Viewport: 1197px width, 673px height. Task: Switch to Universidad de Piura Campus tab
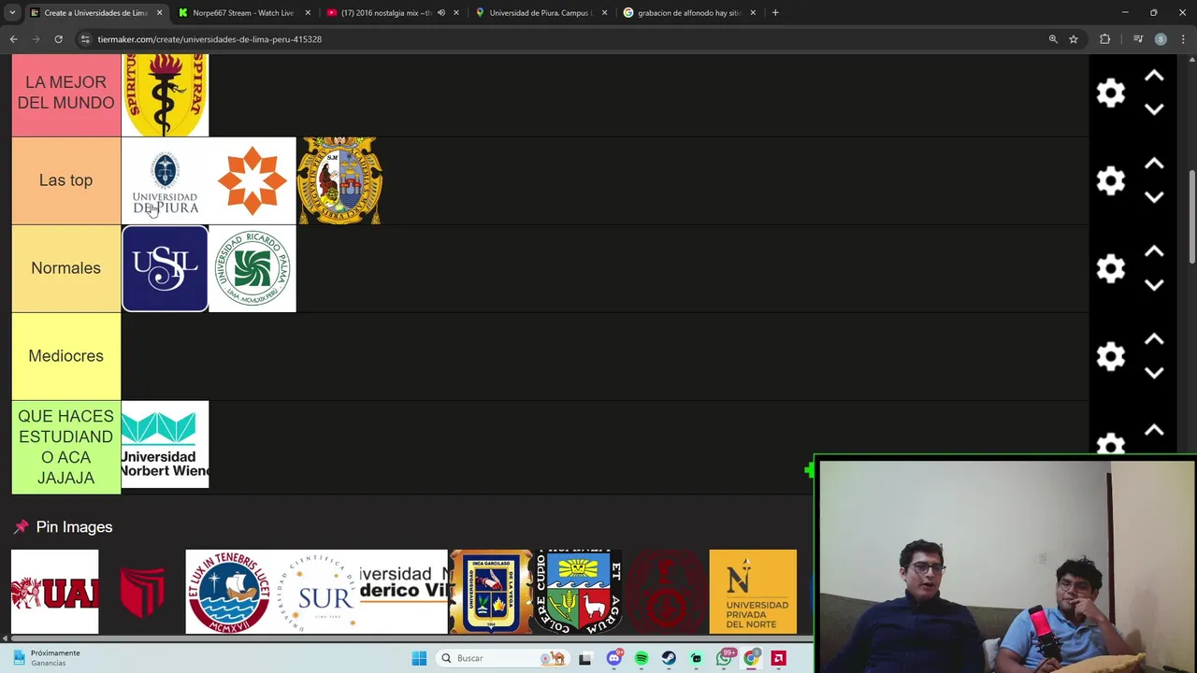point(541,13)
